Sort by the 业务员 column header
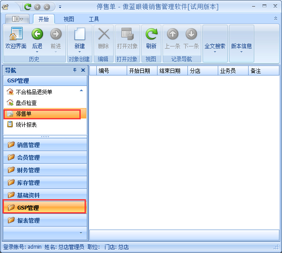The height and width of the screenshot is (253, 282). pos(233,71)
